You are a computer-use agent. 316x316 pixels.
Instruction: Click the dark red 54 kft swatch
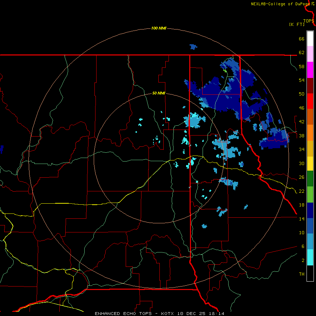point(310,86)
